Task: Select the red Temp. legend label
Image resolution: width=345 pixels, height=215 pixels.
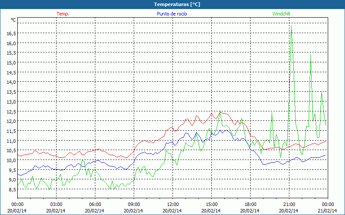Action: pos(63,14)
